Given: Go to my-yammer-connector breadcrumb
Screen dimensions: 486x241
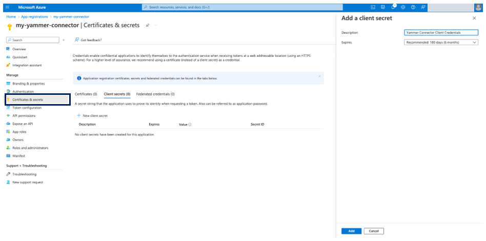Looking at the screenshot, I should 71,17.
